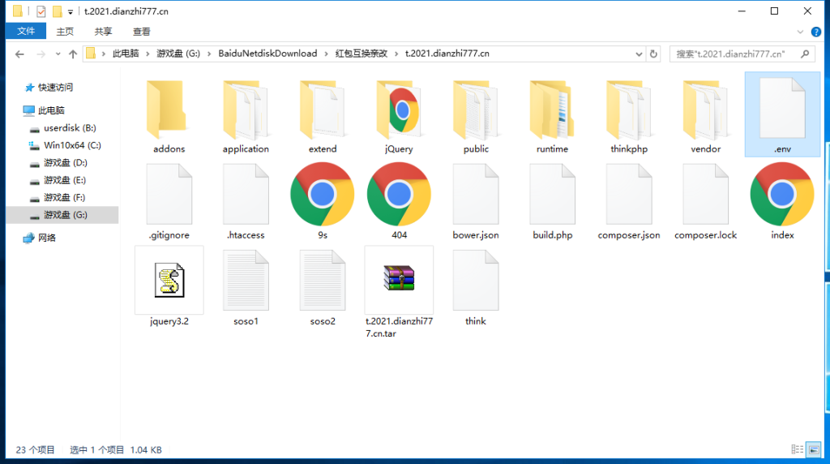Click the search magnifier icon
Viewport: 830px width, 464px height.
pyautogui.click(x=805, y=54)
